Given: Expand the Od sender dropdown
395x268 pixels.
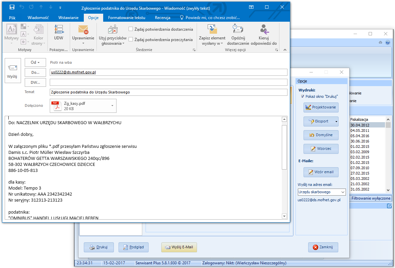Looking at the screenshot, I should pyautogui.click(x=35, y=62).
